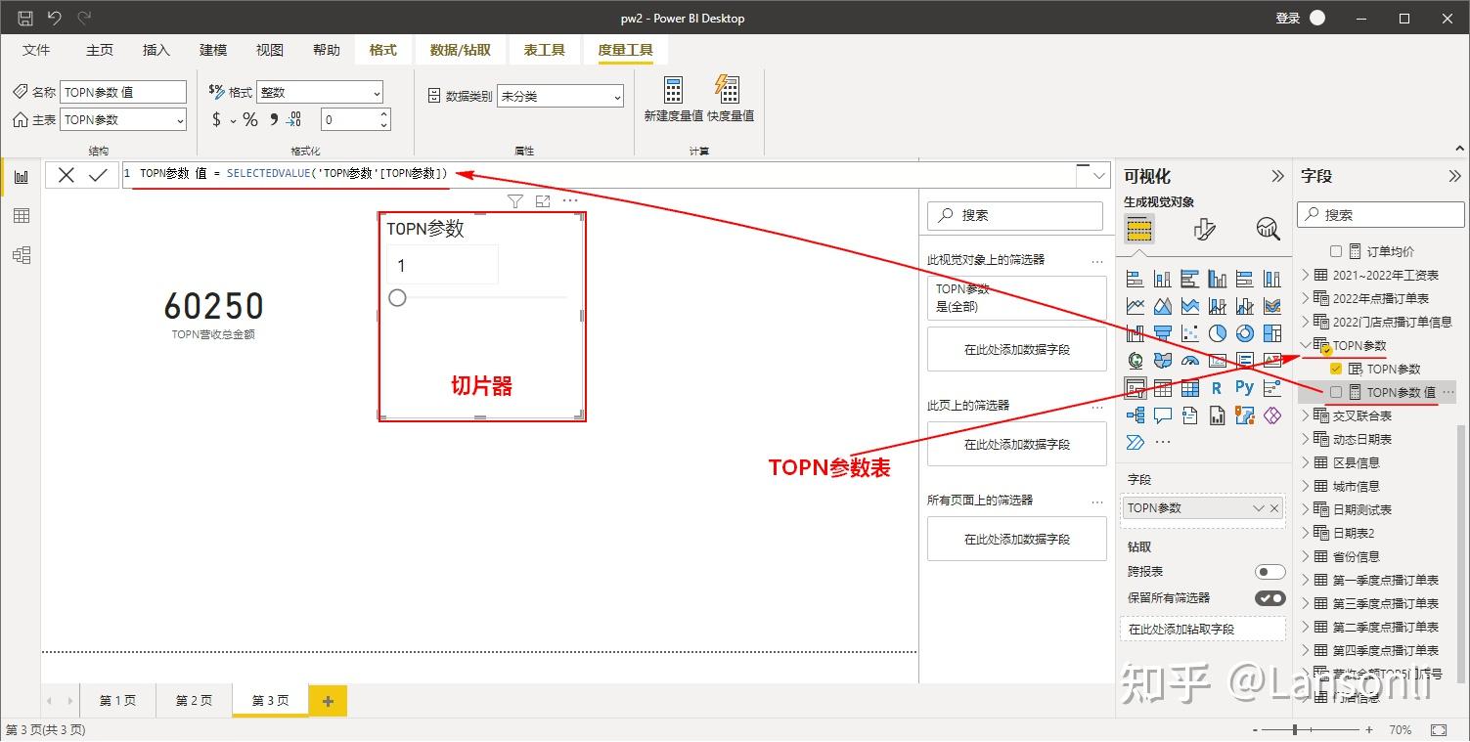Screen dimensions: 1470x742
Task: Select the pie chart visual icon
Action: coord(1218,332)
